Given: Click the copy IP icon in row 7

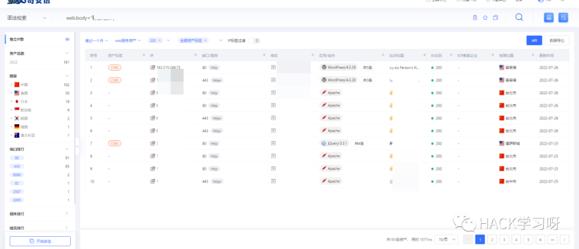Looking at the screenshot, I should click(x=153, y=143).
